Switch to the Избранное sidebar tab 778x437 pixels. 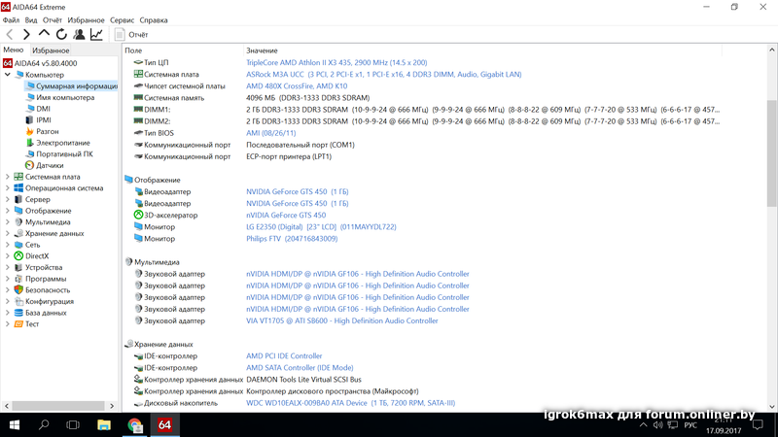pyautogui.click(x=51, y=50)
